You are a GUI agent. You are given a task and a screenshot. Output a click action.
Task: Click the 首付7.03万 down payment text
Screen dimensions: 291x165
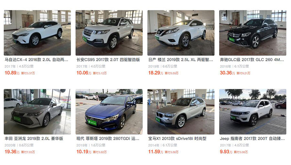coord(28,152)
